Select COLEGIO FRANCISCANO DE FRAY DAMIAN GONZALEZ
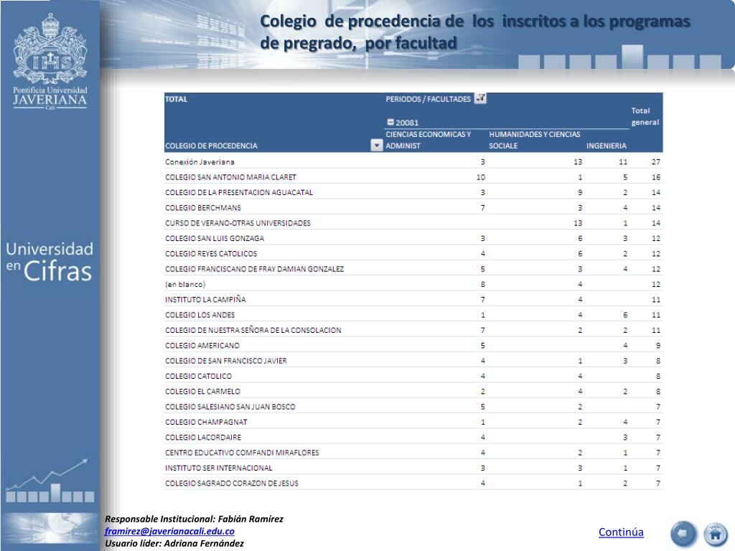The image size is (735, 551). pyautogui.click(x=413, y=269)
